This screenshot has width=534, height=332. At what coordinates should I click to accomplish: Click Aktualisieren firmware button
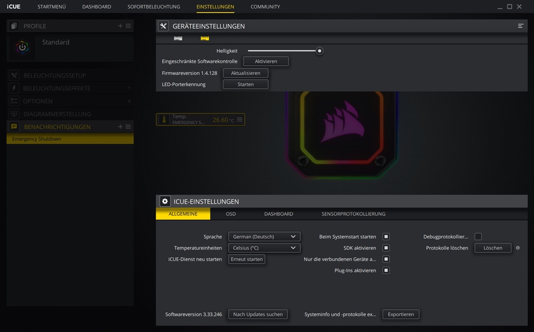pyautogui.click(x=246, y=73)
